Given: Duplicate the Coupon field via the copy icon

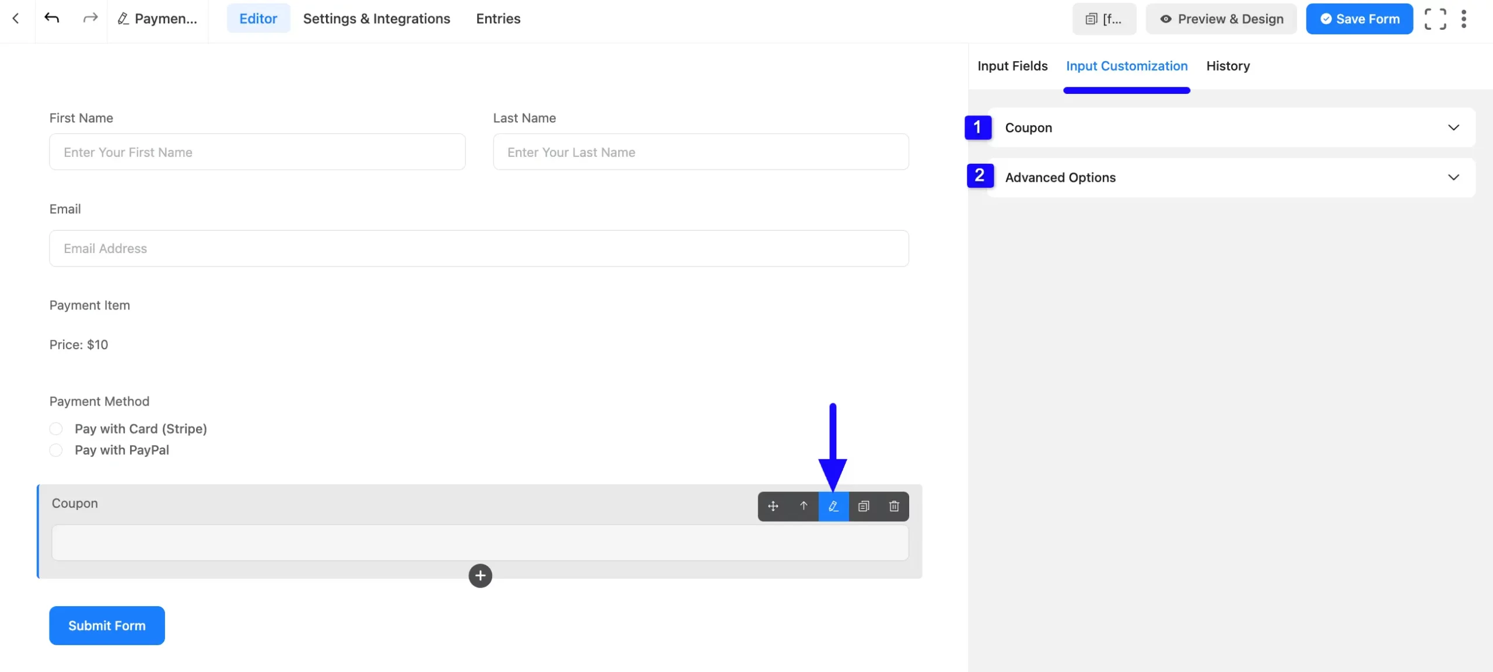Looking at the screenshot, I should pyautogui.click(x=864, y=506).
